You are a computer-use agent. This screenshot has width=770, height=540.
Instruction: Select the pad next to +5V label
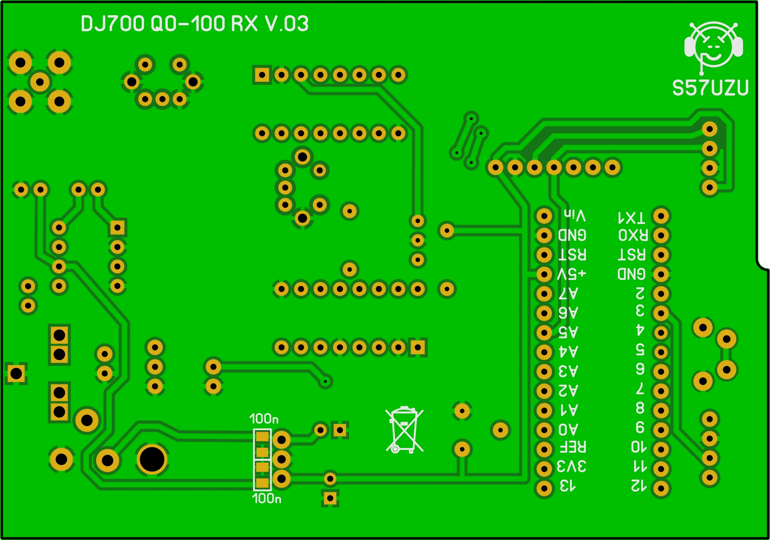[x=544, y=274]
